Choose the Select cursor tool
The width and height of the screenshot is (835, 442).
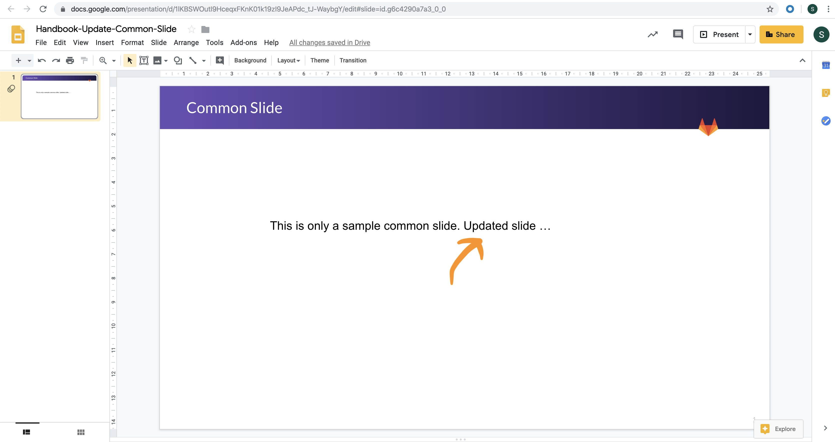tap(130, 60)
